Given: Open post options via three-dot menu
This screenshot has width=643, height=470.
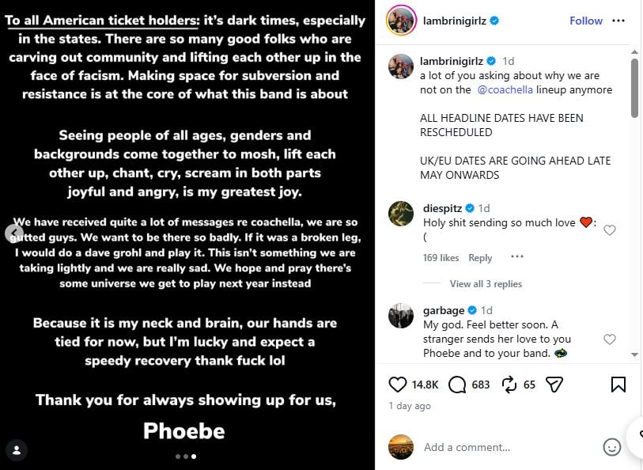Looking at the screenshot, I should click(x=619, y=21).
